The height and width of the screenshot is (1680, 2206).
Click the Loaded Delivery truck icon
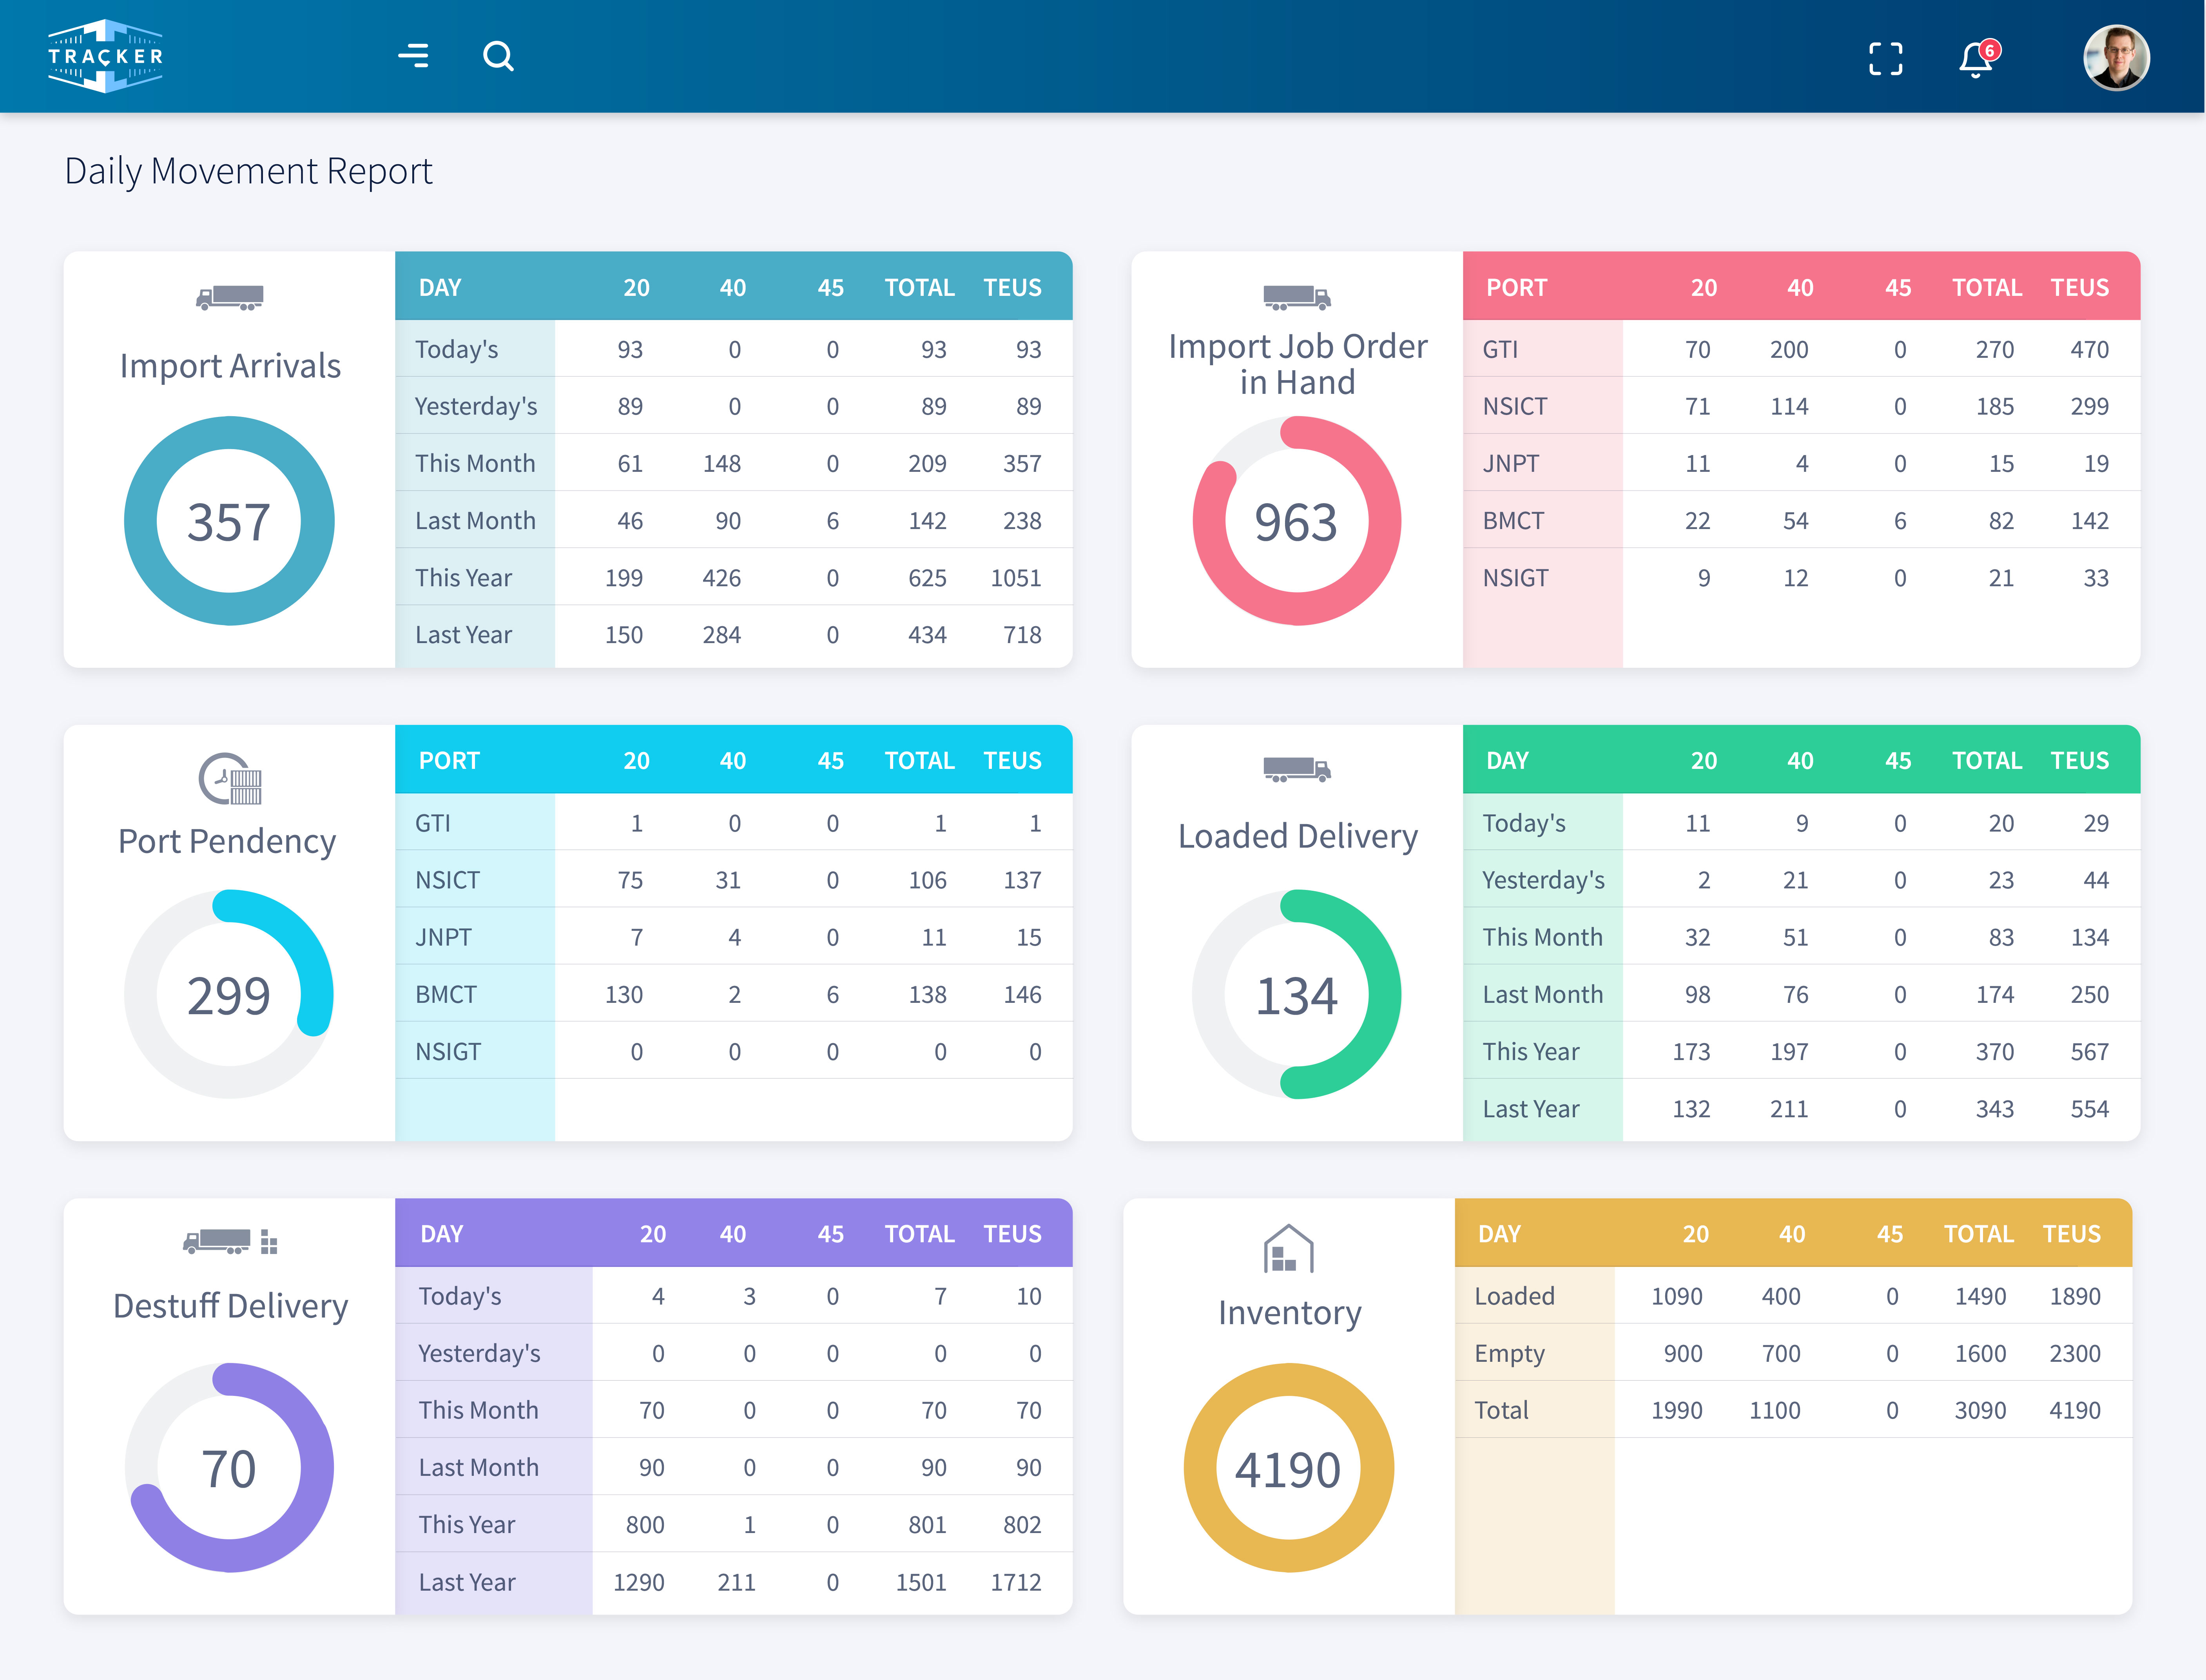[1297, 769]
